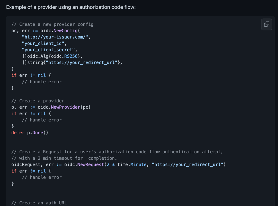Click the "Create a new provider config" comment
The width and height of the screenshot is (278, 206).
tap(52, 24)
